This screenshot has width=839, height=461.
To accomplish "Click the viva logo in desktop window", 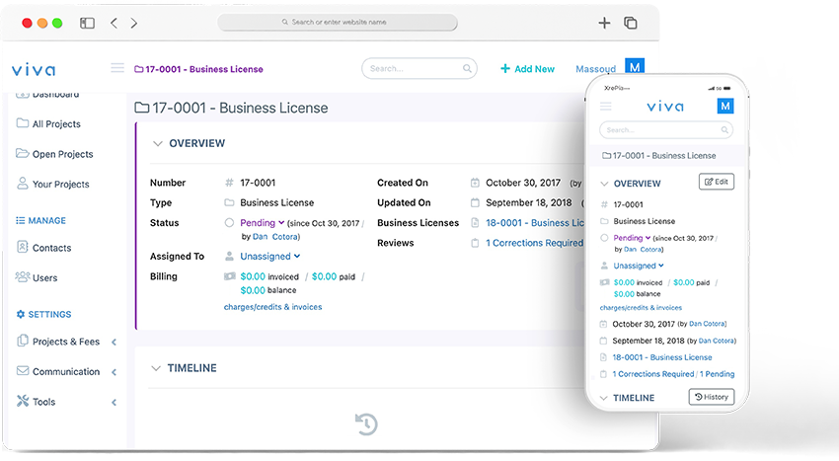I will tap(34, 70).
